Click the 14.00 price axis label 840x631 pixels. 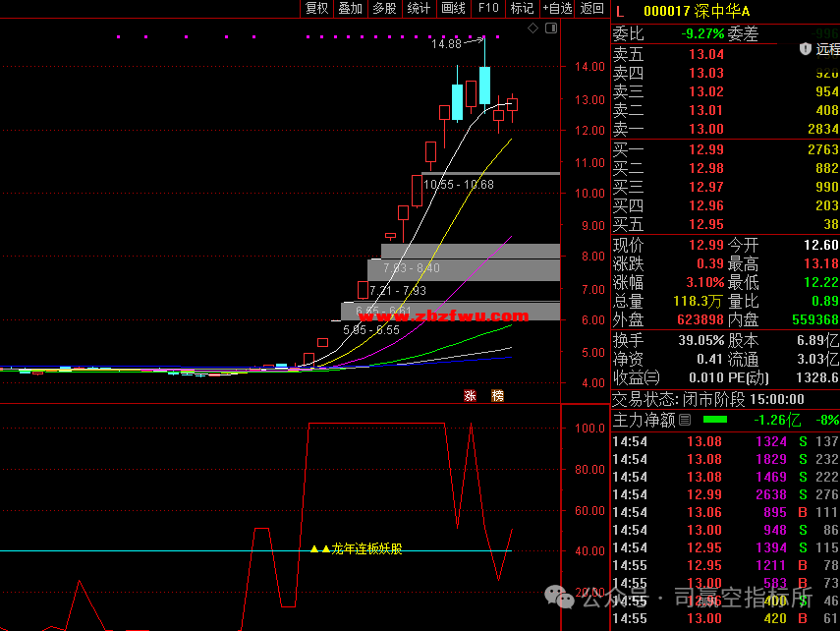coord(589,67)
